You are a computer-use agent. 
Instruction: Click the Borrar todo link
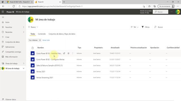tap(46, 40)
